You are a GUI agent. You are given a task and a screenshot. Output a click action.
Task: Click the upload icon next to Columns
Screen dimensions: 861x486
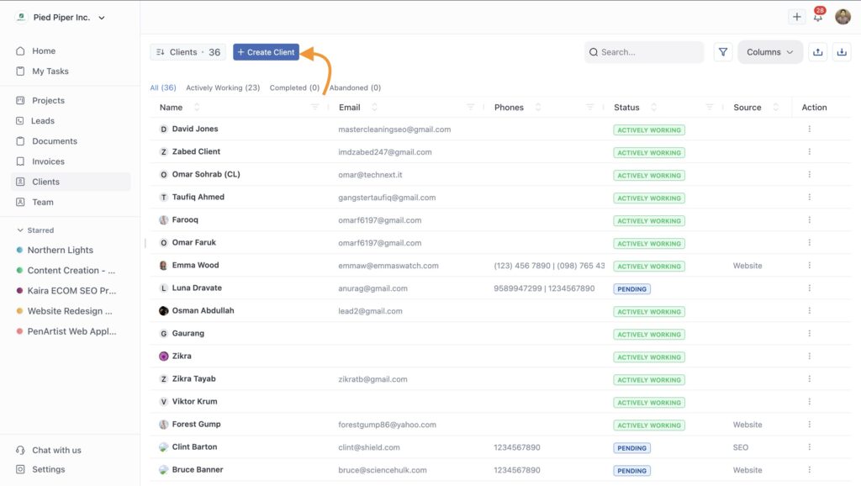click(817, 52)
